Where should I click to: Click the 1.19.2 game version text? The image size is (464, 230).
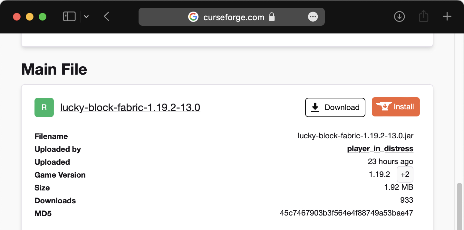(x=379, y=174)
